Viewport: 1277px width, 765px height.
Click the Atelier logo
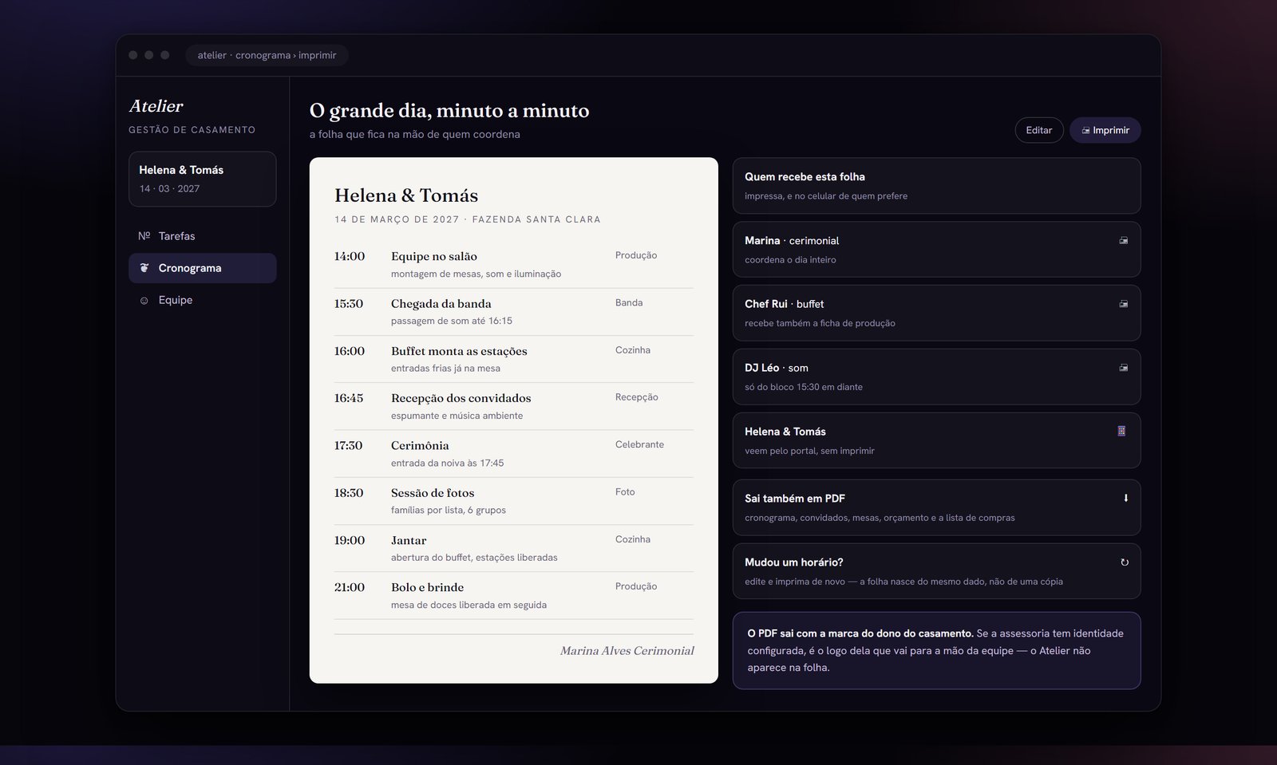point(156,106)
